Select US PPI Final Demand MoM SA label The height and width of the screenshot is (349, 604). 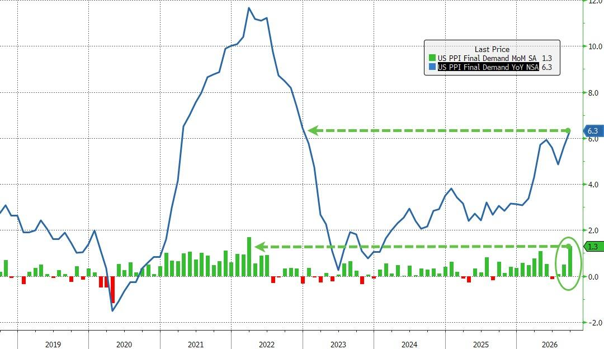487,58
